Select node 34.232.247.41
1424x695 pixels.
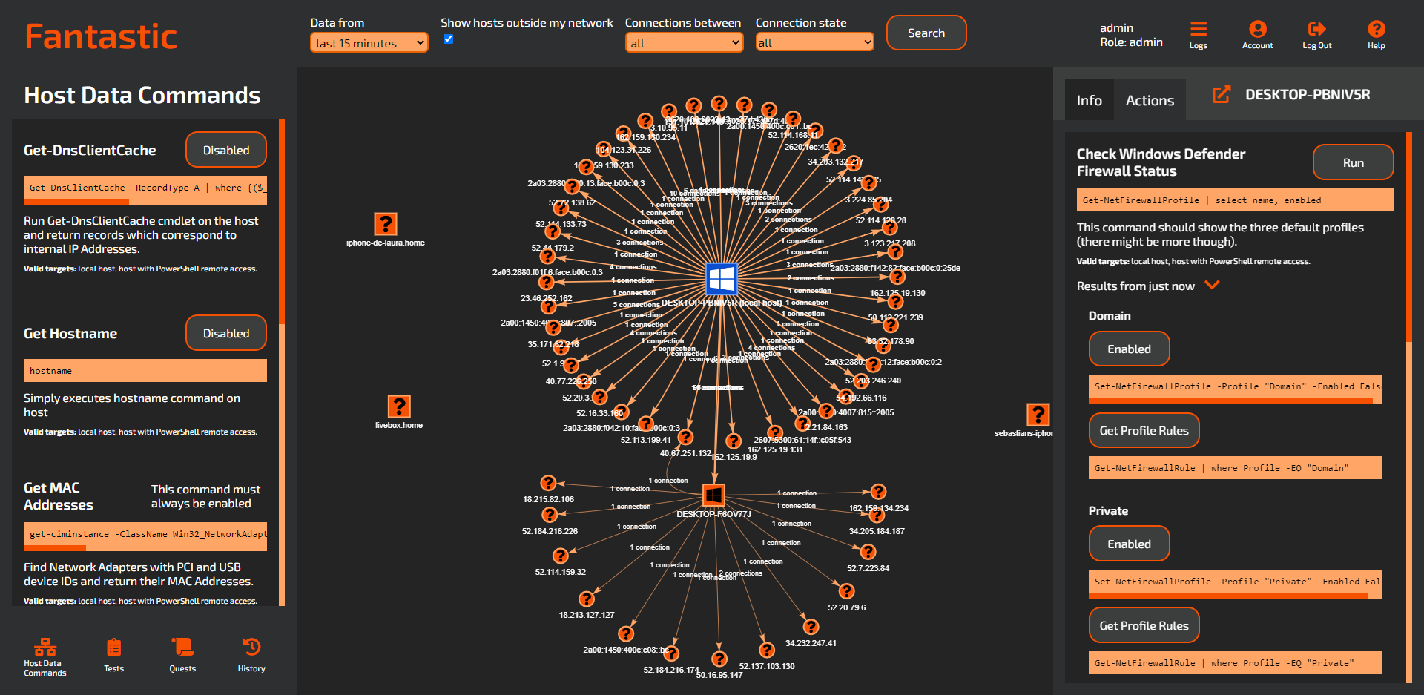(x=811, y=627)
